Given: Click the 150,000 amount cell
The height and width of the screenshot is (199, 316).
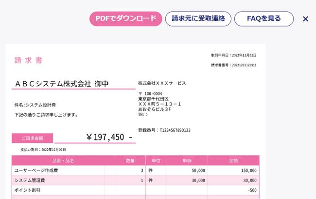Looking at the screenshot, I should 249,170.
